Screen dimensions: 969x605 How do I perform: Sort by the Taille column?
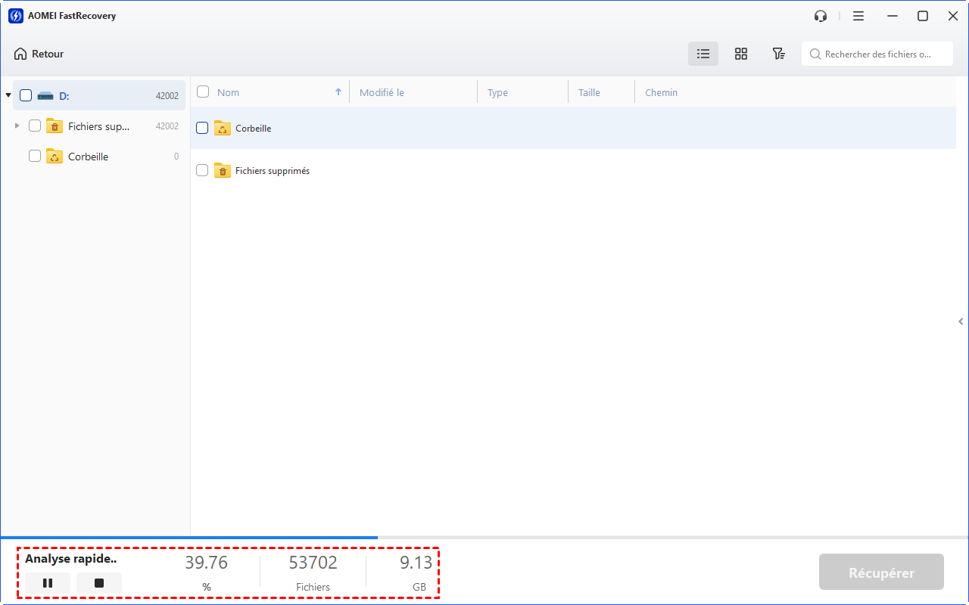pyautogui.click(x=589, y=92)
